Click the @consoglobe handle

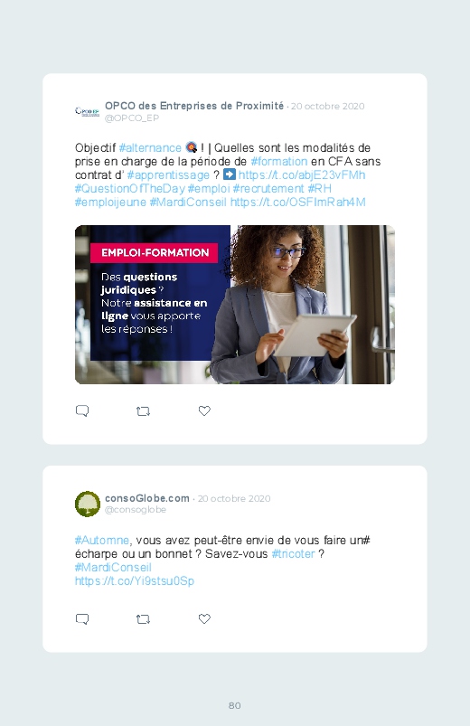[136, 510]
